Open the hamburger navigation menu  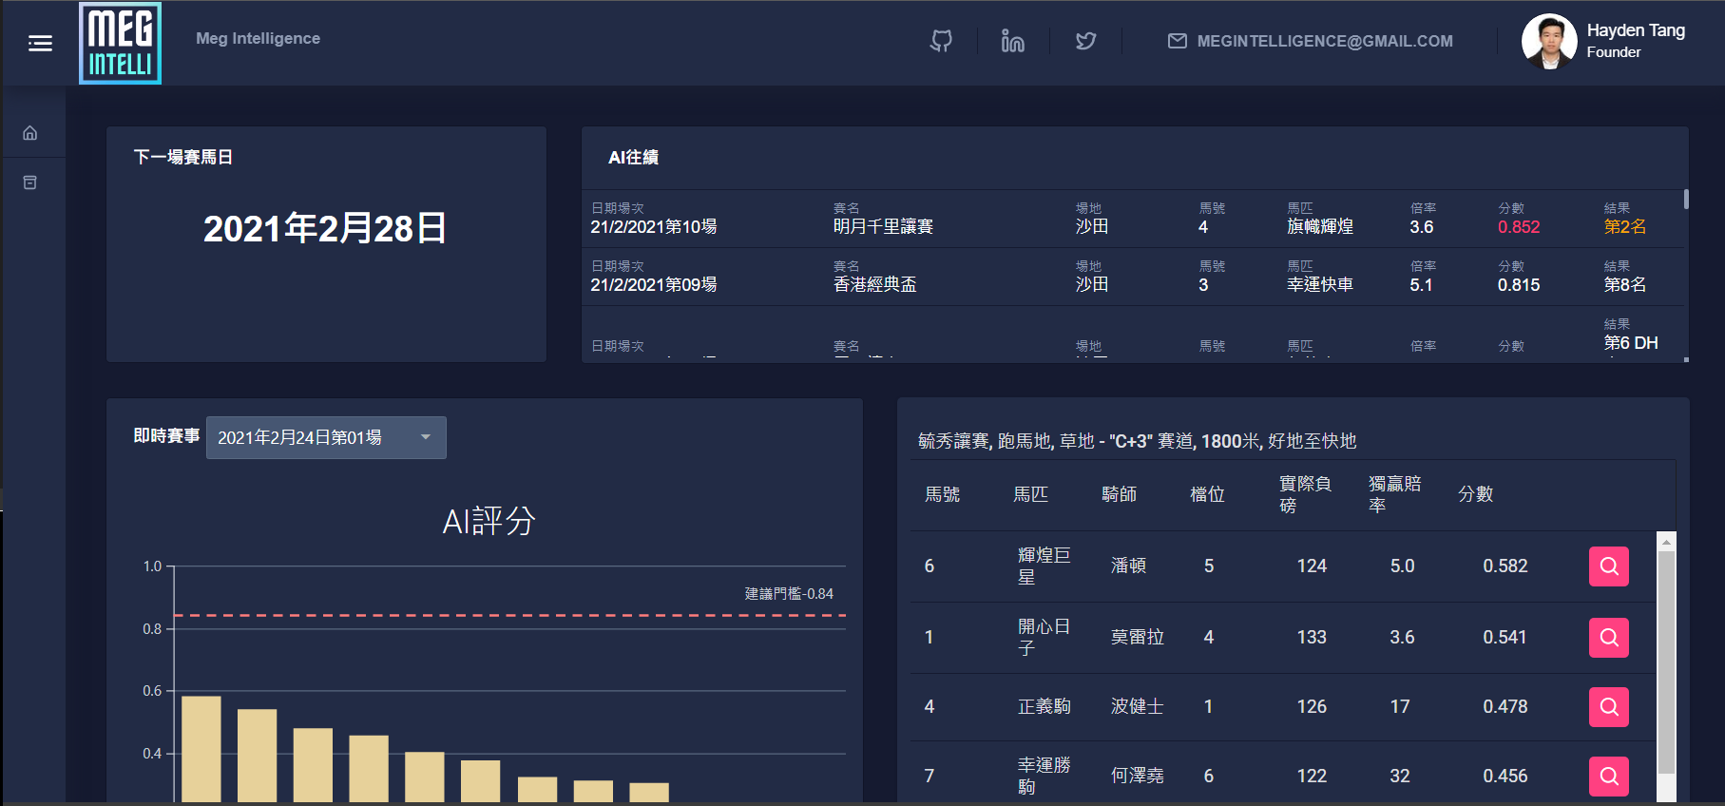[x=40, y=43]
